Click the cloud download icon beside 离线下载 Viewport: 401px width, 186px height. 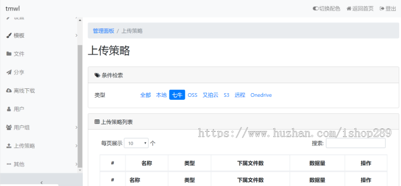tap(9, 91)
